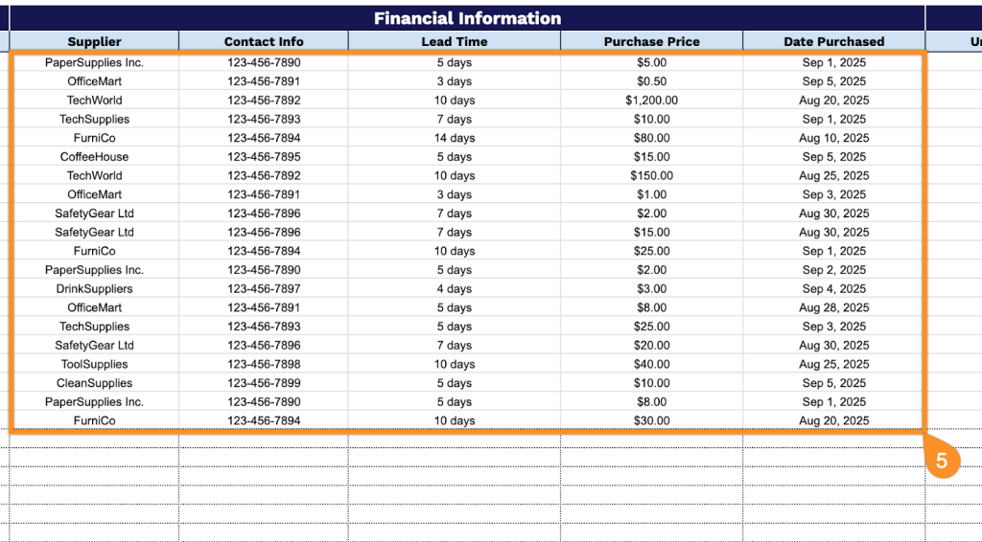The height and width of the screenshot is (542, 982).
Task: Click the Aug 28, 2025 date cell
Action: 834,307
